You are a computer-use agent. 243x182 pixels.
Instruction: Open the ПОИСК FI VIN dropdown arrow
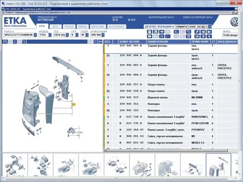[35, 35]
